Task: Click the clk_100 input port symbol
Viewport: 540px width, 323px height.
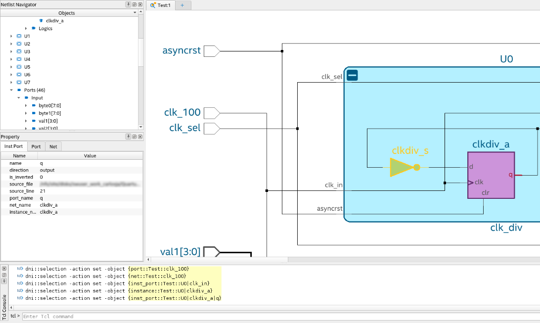Action: (x=211, y=113)
